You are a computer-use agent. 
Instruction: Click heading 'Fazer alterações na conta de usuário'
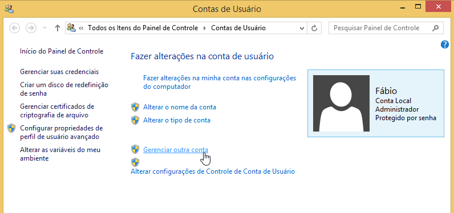202,56
